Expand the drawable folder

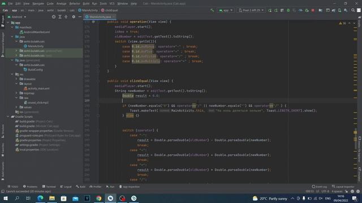[x=16, y=79]
